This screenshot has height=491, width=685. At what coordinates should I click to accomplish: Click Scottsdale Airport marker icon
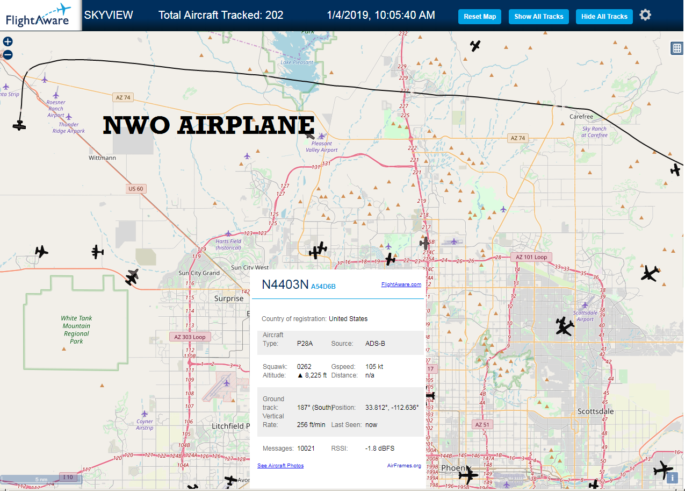(x=585, y=305)
